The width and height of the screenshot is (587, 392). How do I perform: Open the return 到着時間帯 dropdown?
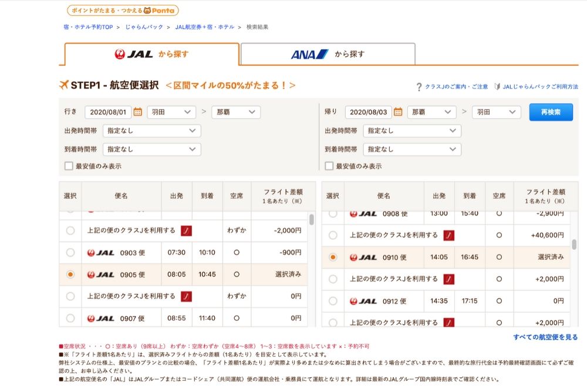(x=412, y=149)
